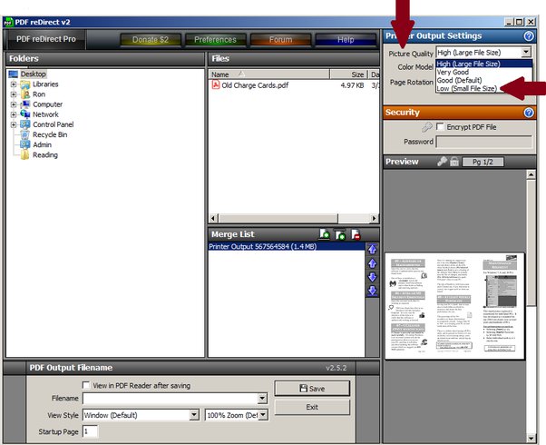Click the Pg 1/2 page indicator button

(x=483, y=162)
